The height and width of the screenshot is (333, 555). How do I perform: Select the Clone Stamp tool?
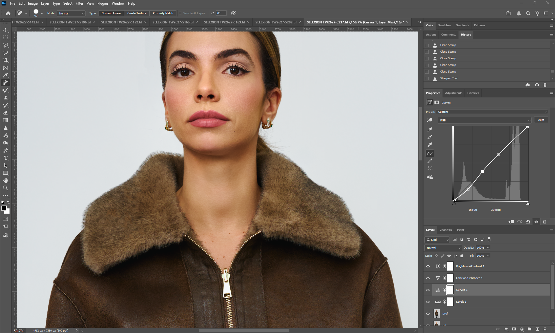5,98
